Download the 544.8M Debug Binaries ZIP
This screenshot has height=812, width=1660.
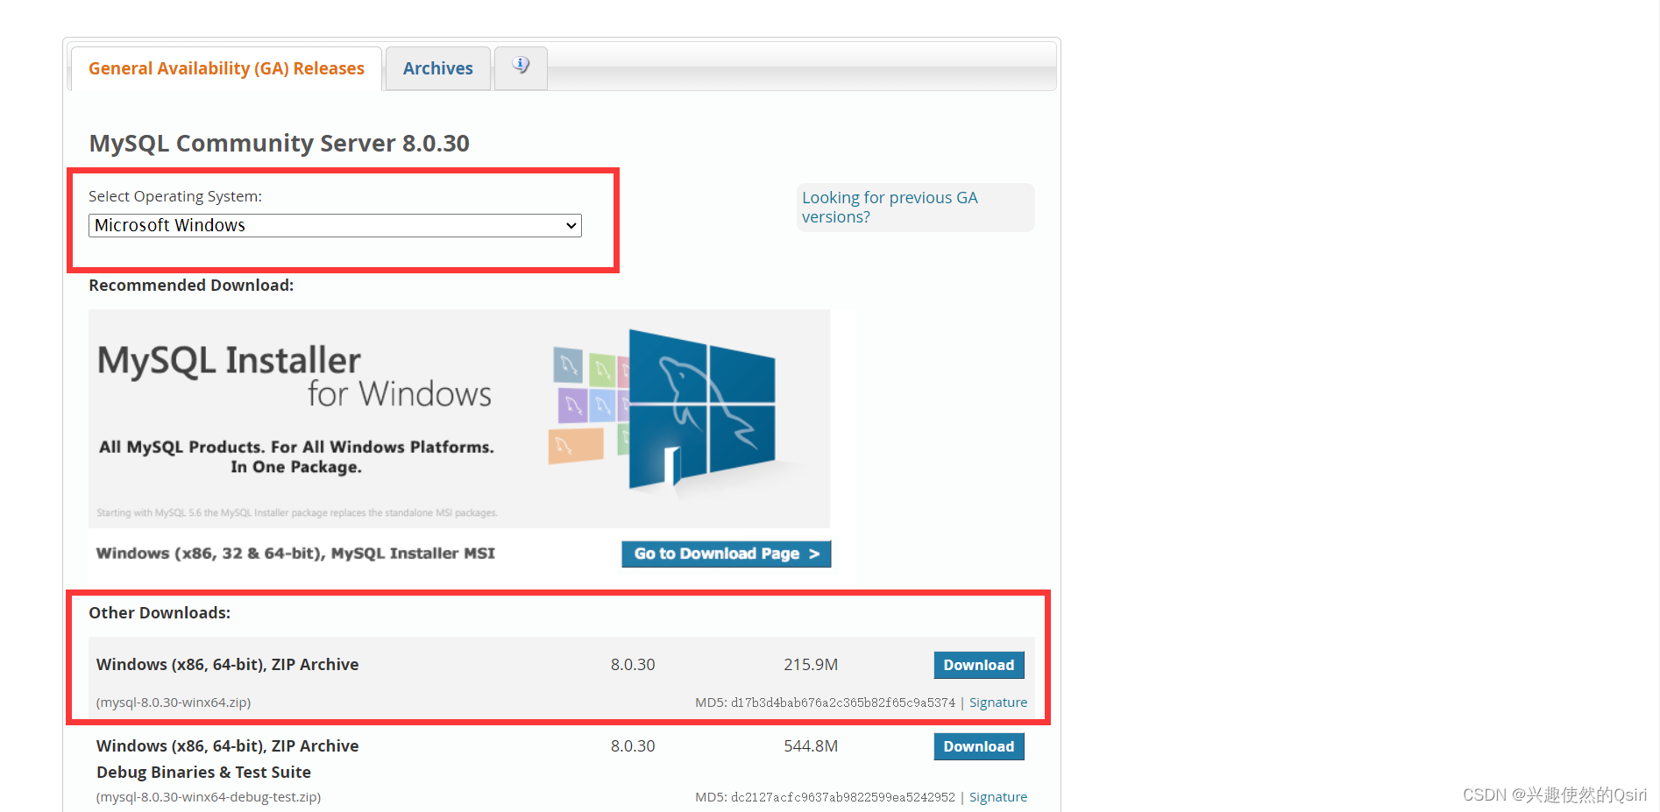tap(978, 746)
